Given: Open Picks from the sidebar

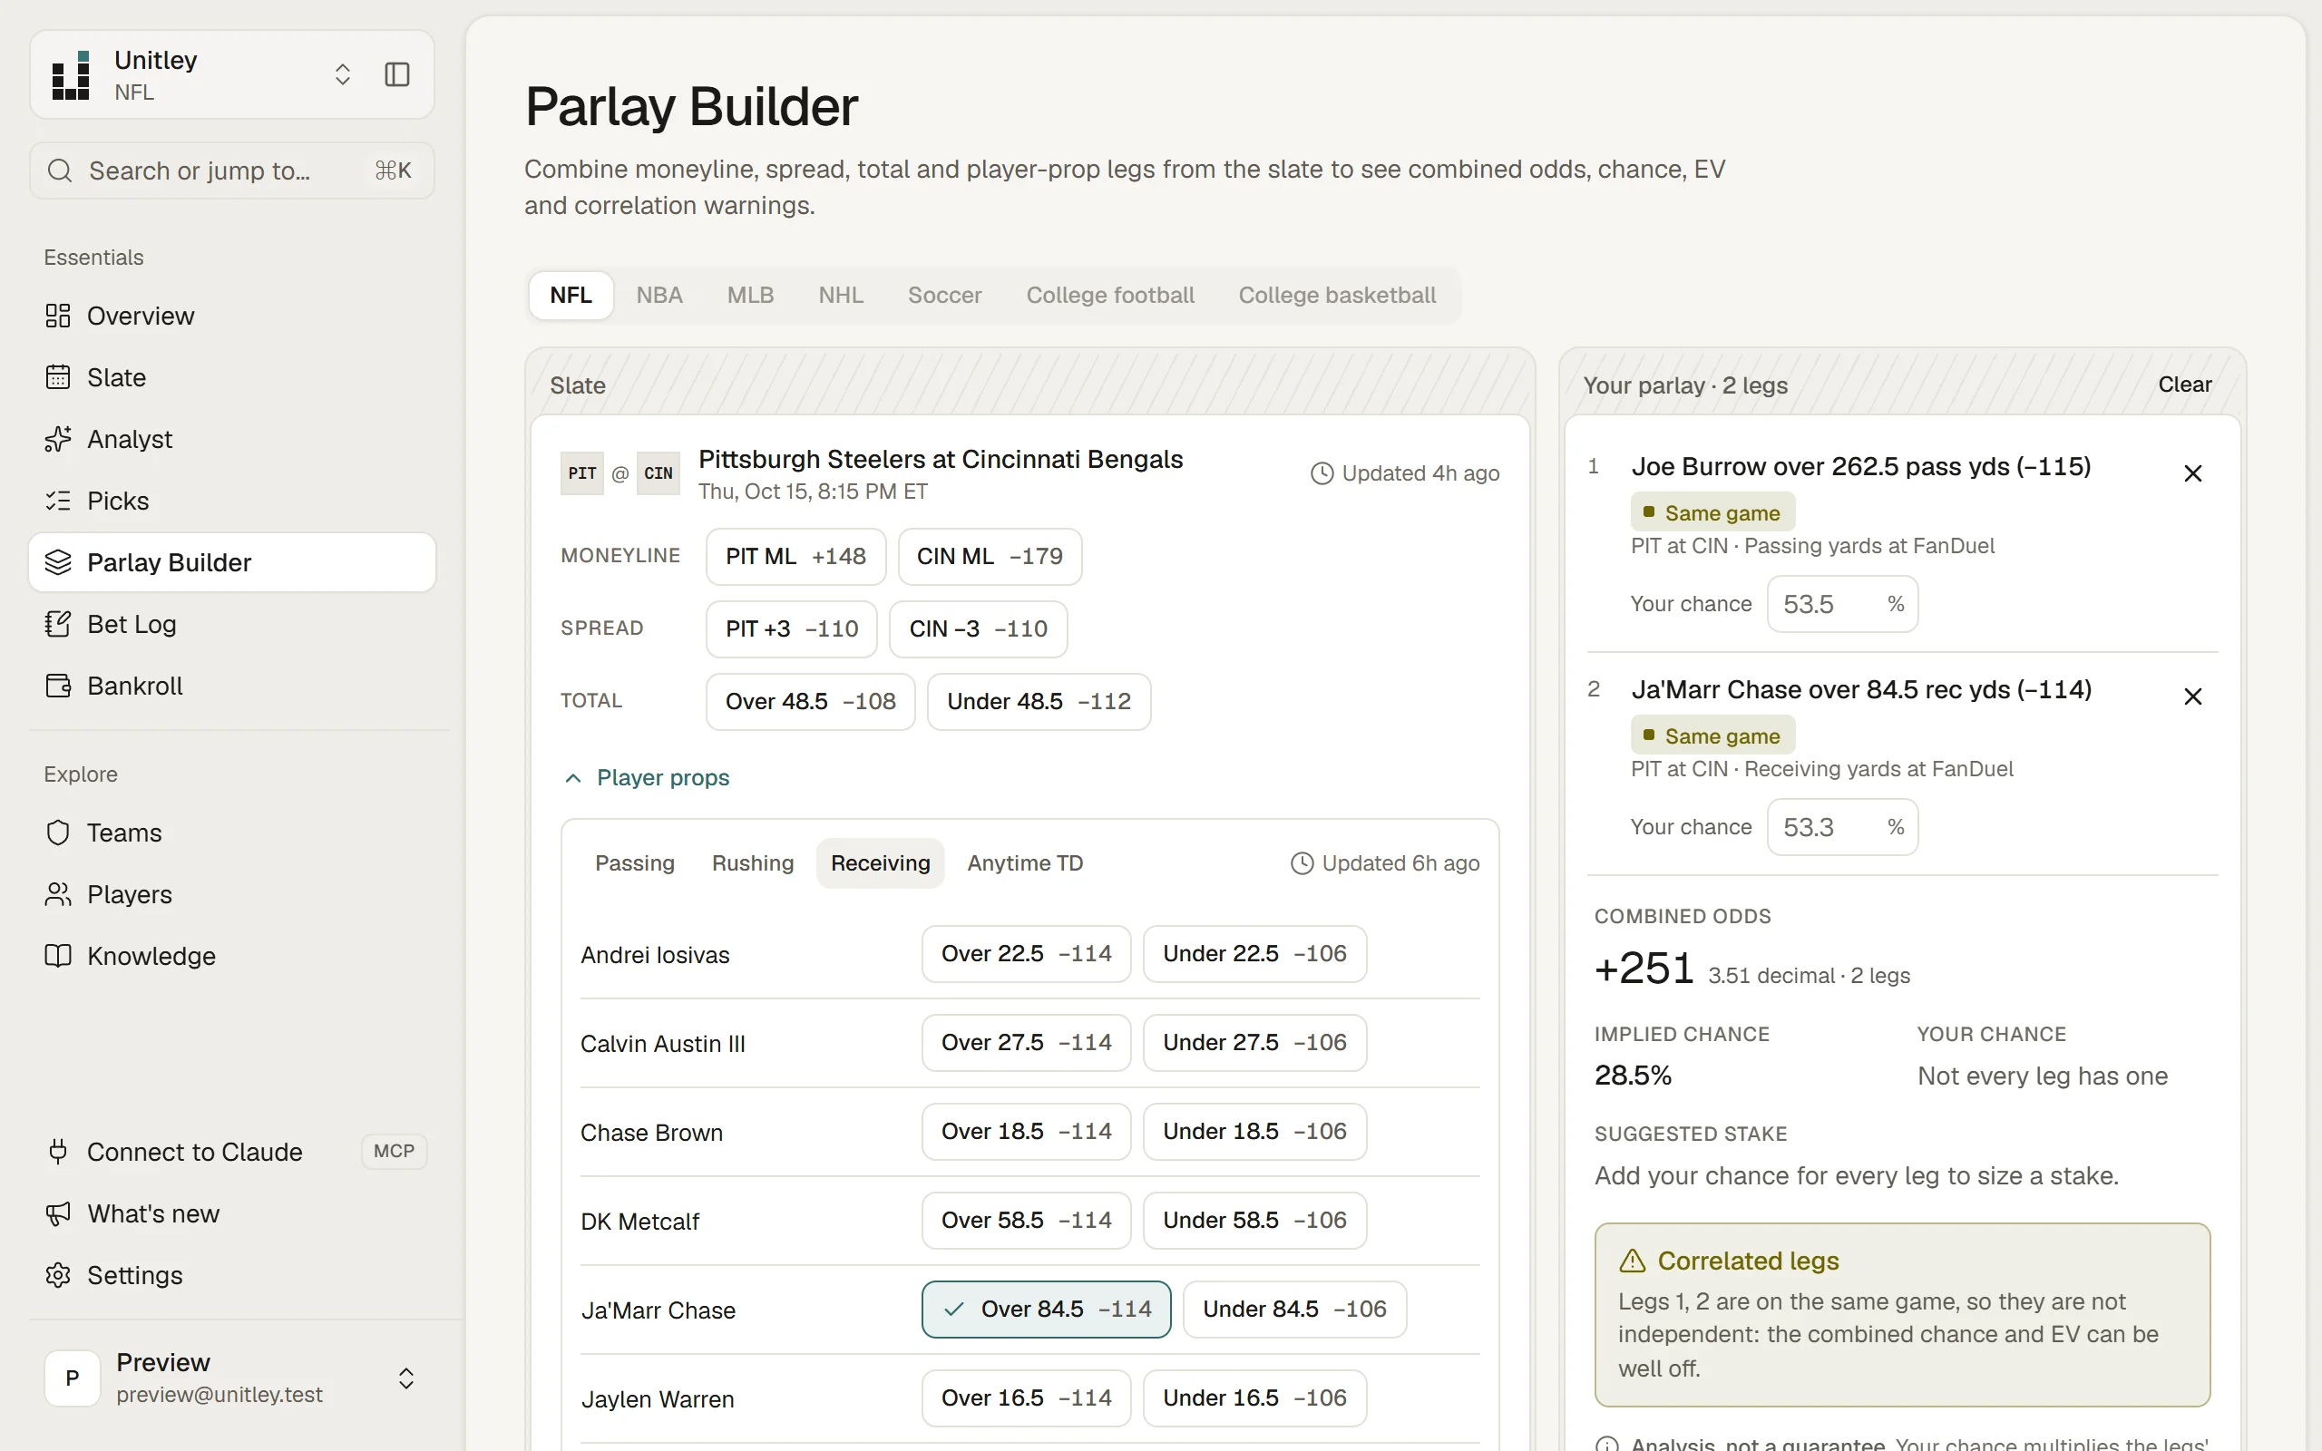Looking at the screenshot, I should click(x=232, y=501).
